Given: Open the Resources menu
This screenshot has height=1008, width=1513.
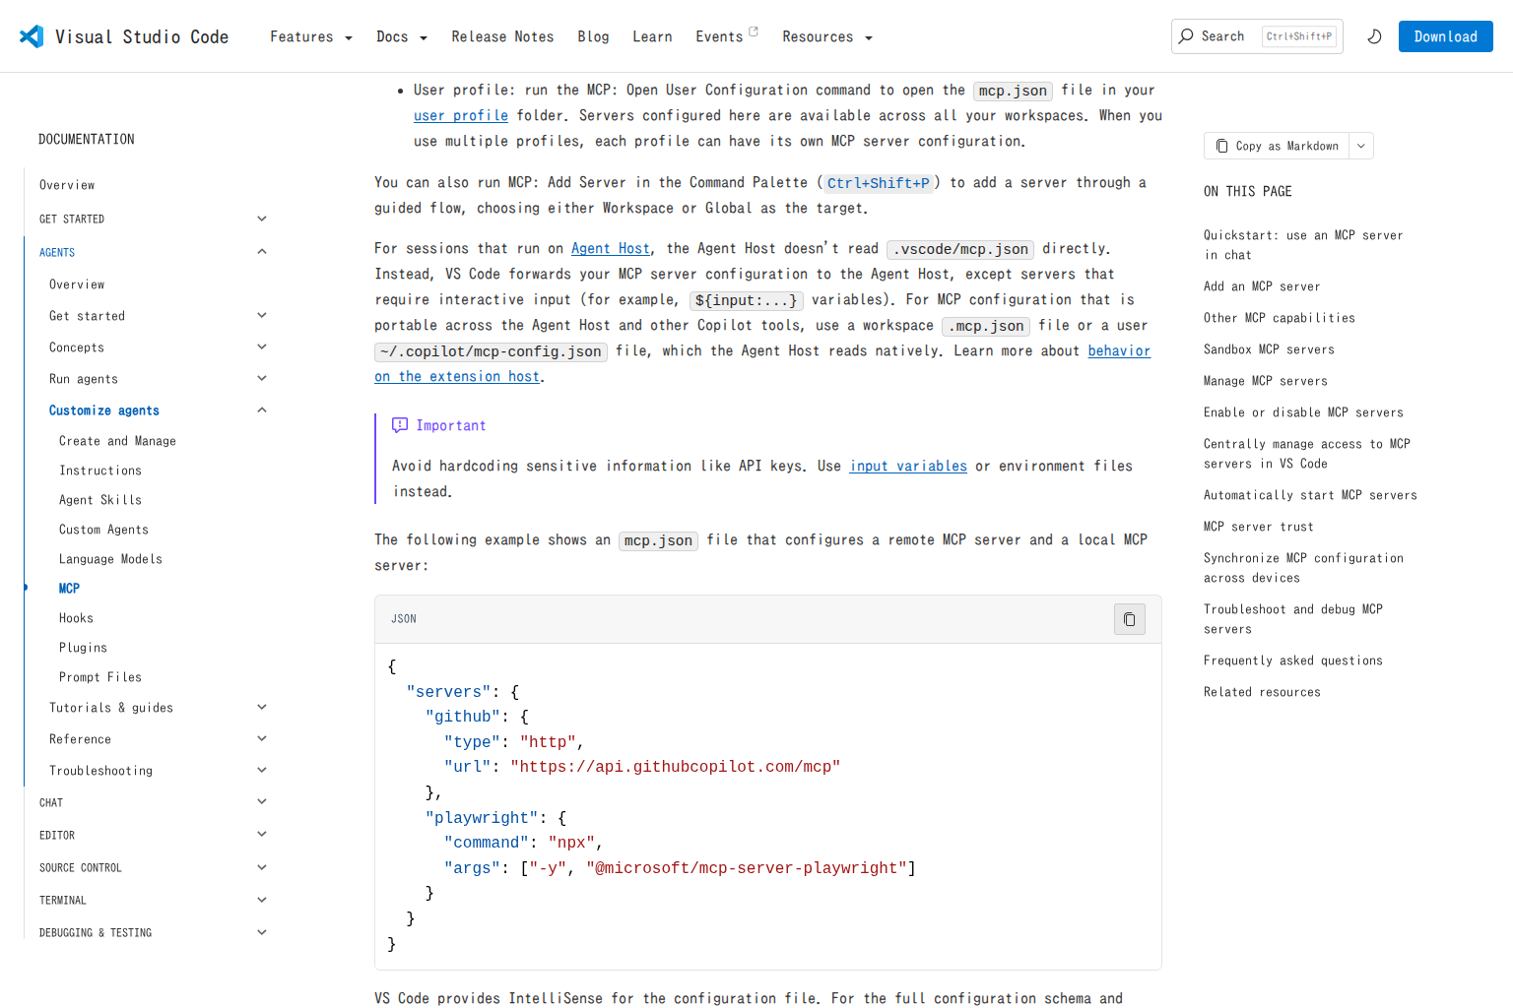Looking at the screenshot, I should pyautogui.click(x=826, y=36).
